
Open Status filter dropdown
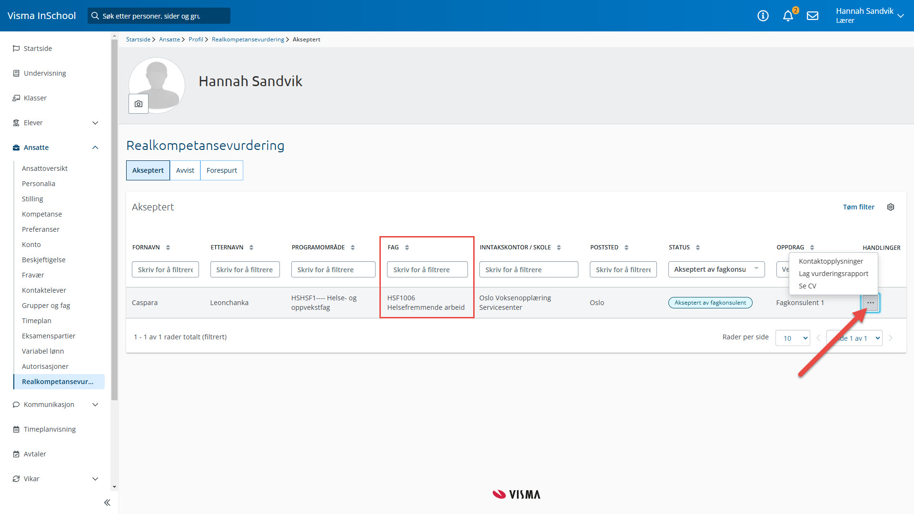(x=716, y=269)
